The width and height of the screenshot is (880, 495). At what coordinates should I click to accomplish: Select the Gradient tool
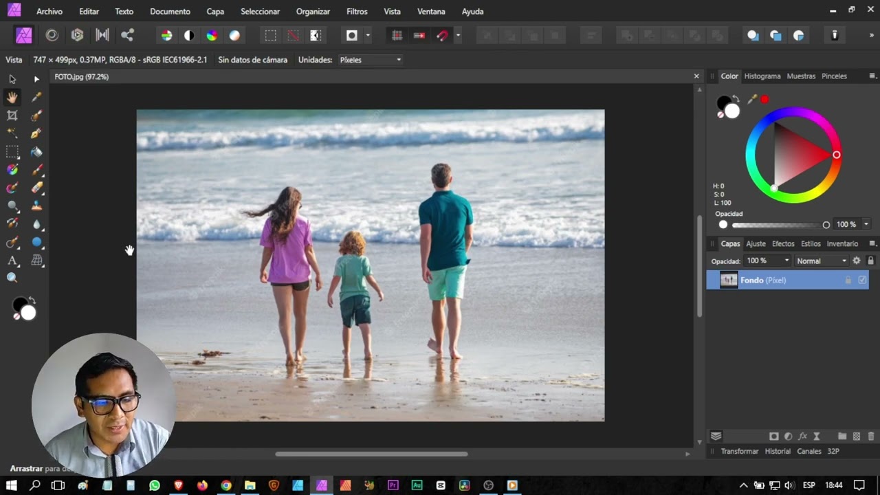tap(12, 170)
